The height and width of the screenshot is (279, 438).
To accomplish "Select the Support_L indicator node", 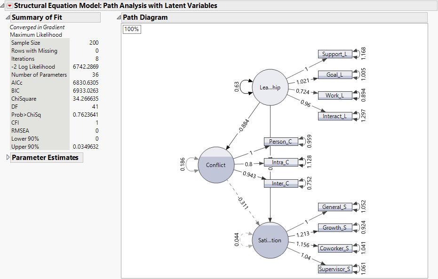I will click(x=335, y=54).
